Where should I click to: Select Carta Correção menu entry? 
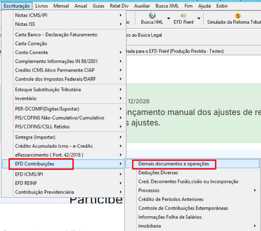pyautogui.click(x=63, y=44)
